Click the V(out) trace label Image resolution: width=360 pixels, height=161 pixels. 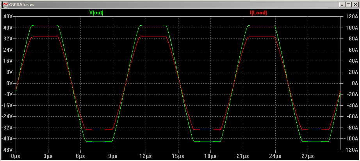pos(96,13)
